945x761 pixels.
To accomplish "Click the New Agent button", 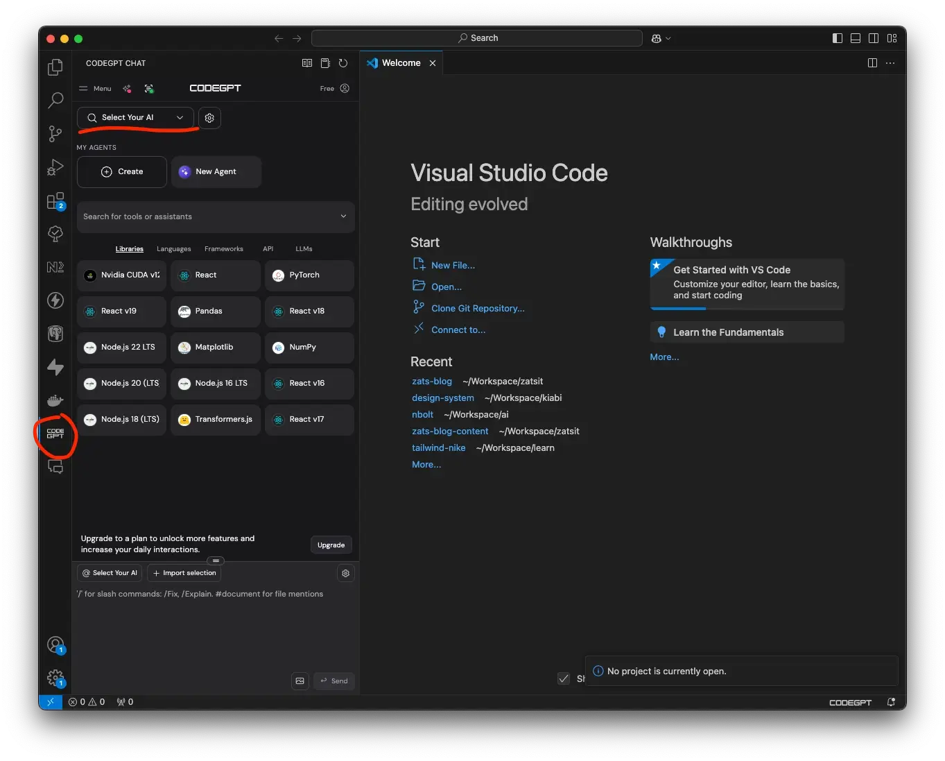I will pos(216,172).
